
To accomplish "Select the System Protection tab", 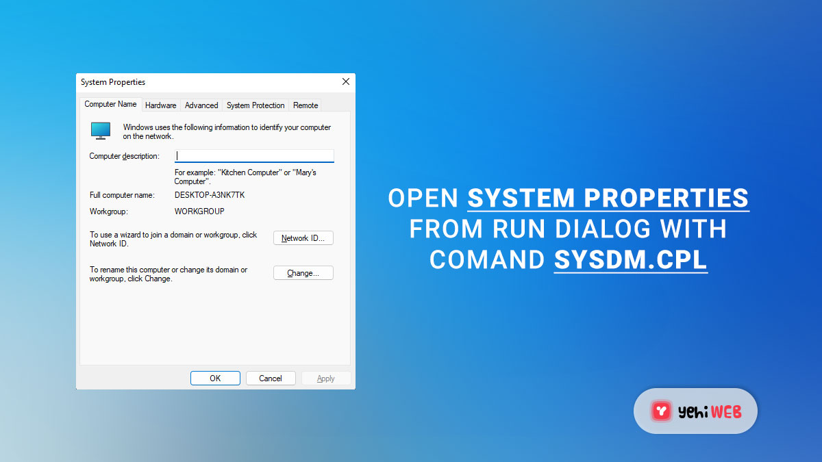I will [x=256, y=105].
